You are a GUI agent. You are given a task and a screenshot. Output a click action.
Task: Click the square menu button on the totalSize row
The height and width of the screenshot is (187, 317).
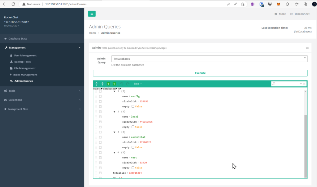pos(100,173)
